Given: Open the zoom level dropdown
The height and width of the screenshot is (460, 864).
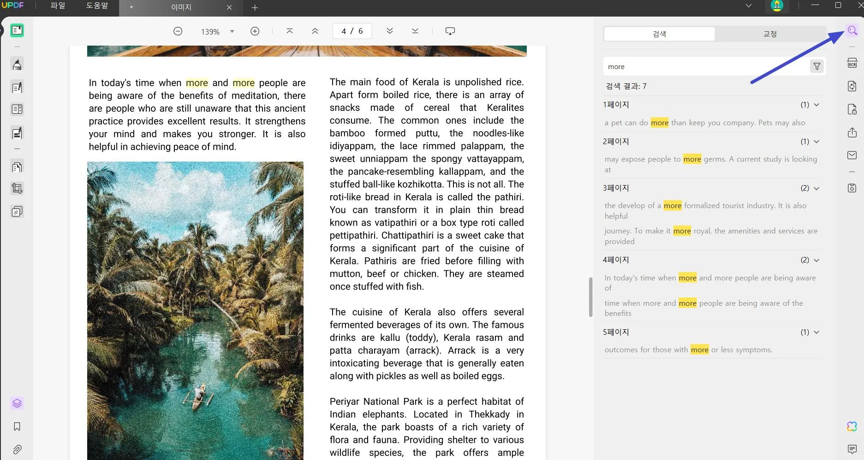Looking at the screenshot, I should pos(232,31).
